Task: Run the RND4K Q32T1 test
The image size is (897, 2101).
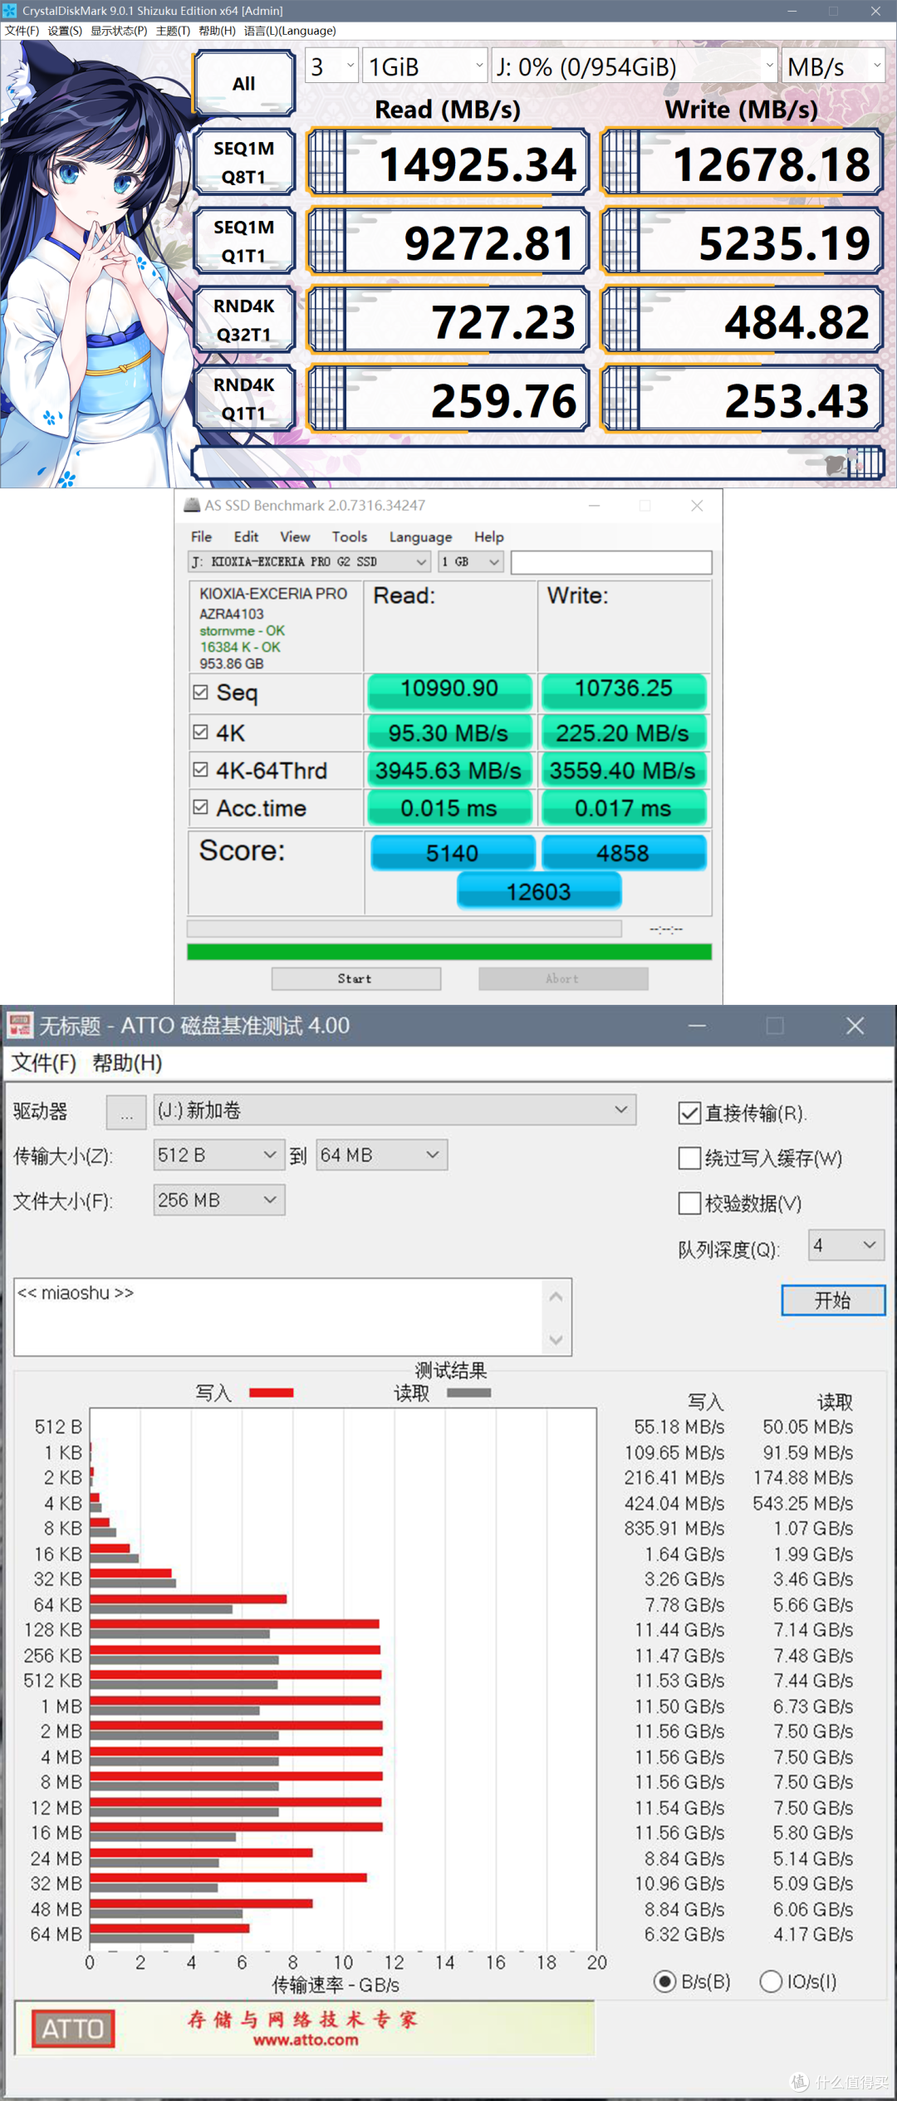Action: coord(244,321)
